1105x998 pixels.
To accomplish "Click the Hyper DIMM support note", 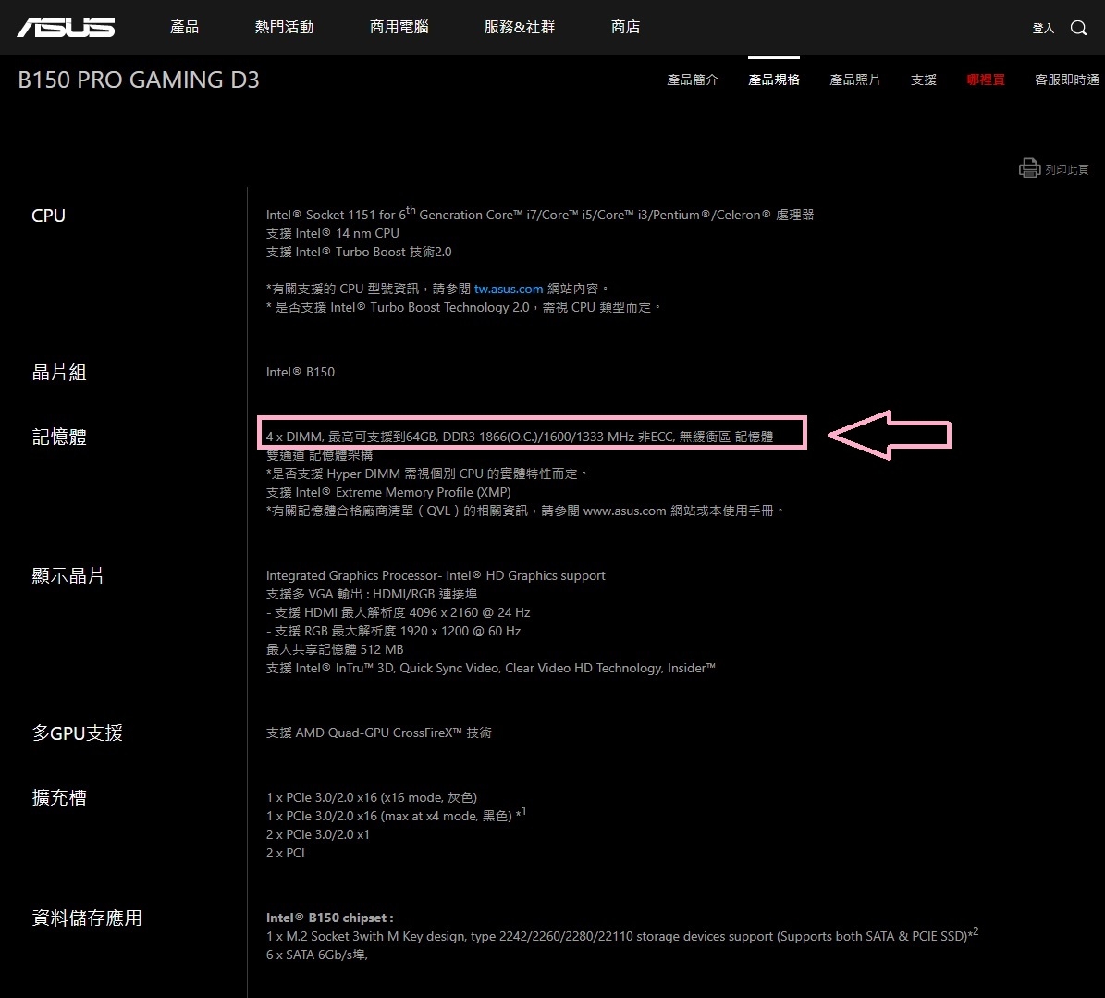I will pyautogui.click(x=427, y=474).
